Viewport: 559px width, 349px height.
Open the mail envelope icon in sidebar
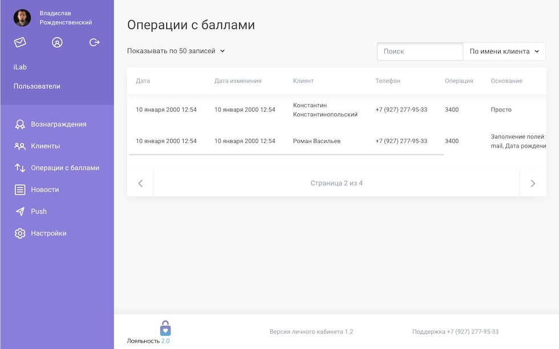pyautogui.click(x=20, y=42)
